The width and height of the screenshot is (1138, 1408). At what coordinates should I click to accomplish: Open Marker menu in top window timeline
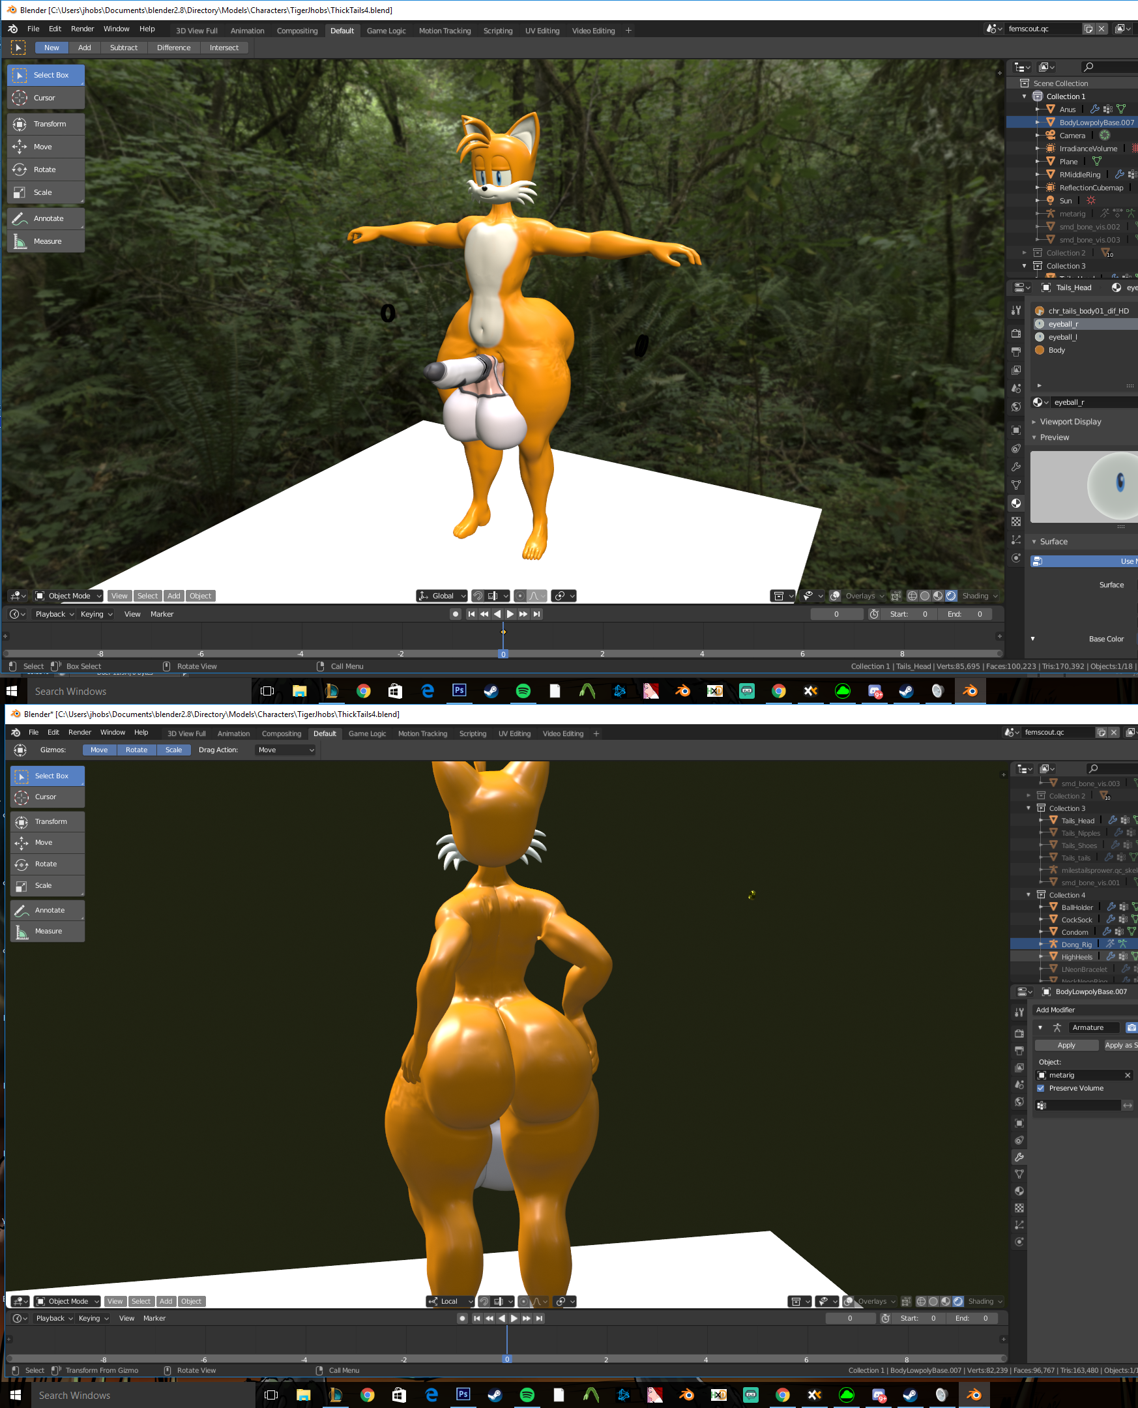tap(162, 614)
